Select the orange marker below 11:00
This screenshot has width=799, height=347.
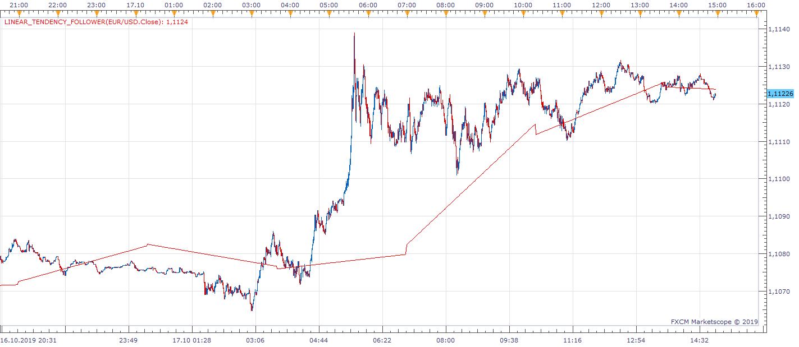[x=562, y=13]
